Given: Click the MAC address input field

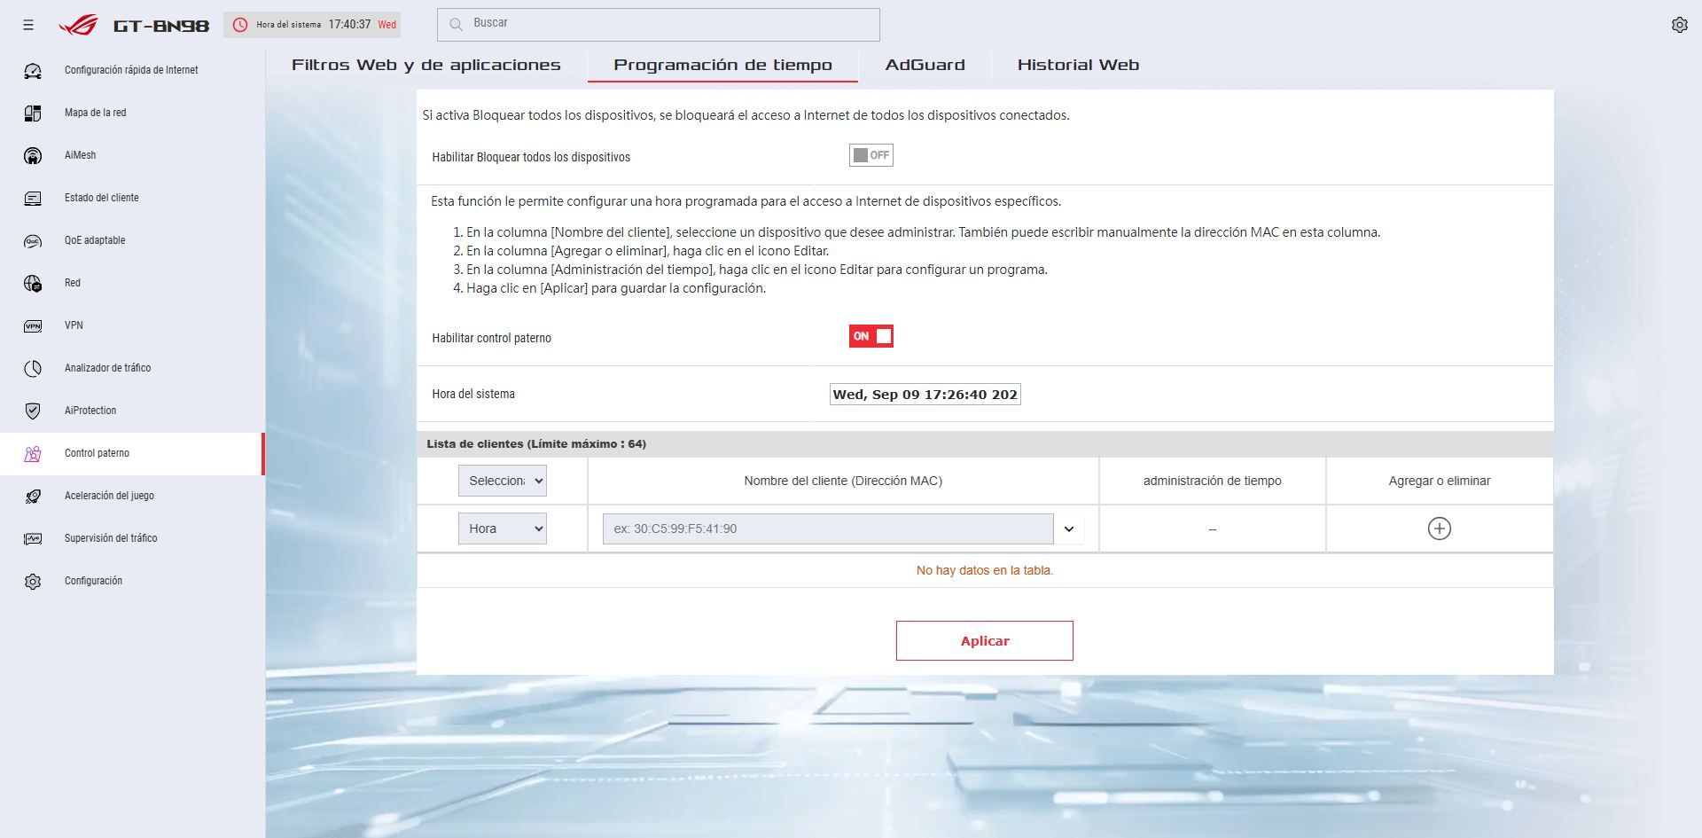Looking at the screenshot, I should 828,529.
